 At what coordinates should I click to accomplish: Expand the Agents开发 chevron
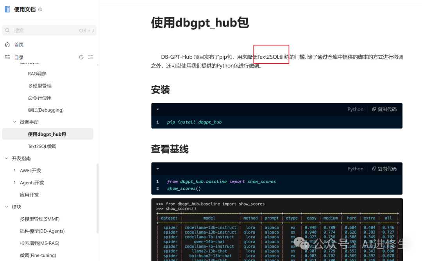pos(14,182)
